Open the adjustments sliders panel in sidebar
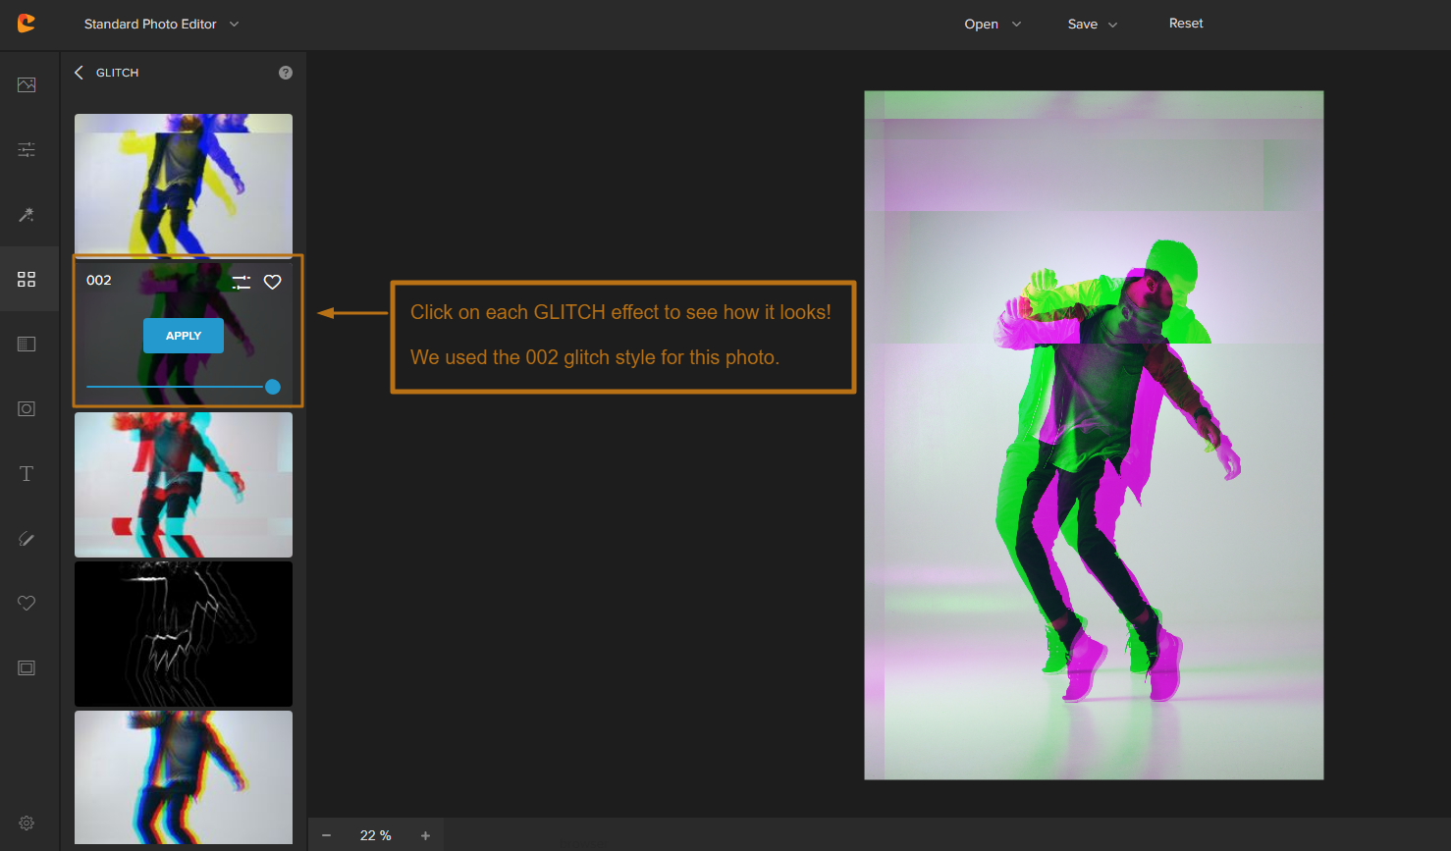This screenshot has height=851, width=1451. point(27,150)
